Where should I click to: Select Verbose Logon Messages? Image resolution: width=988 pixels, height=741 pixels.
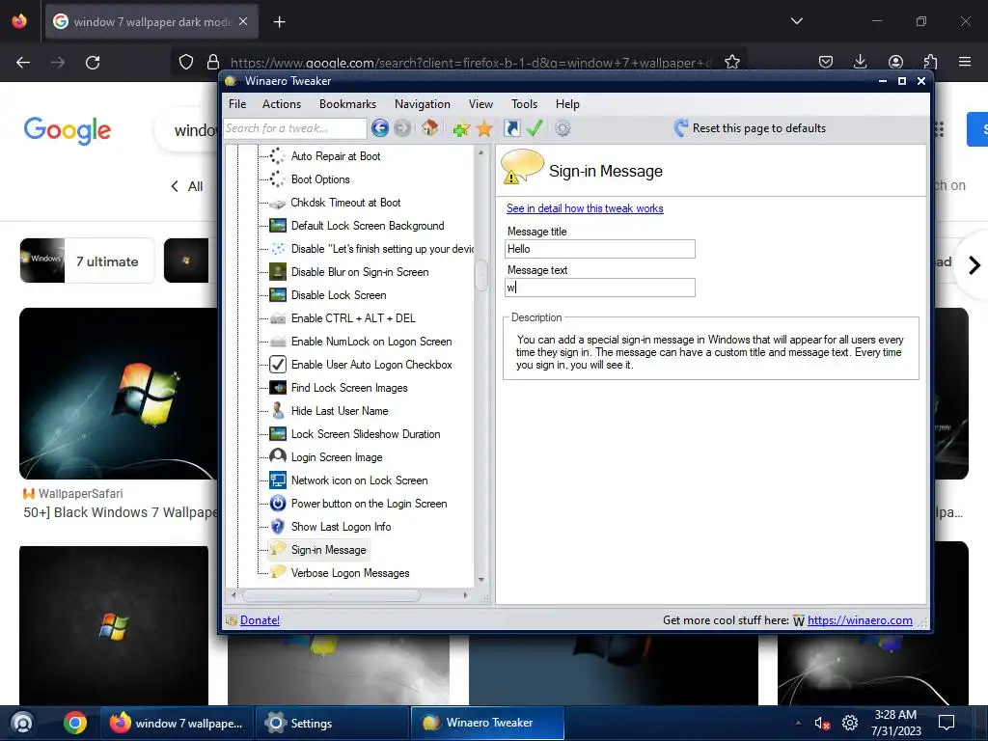tap(349, 573)
